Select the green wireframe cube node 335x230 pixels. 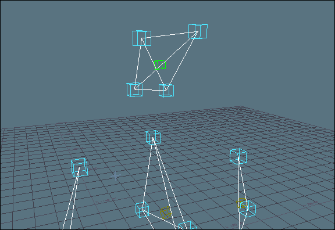tap(160, 65)
